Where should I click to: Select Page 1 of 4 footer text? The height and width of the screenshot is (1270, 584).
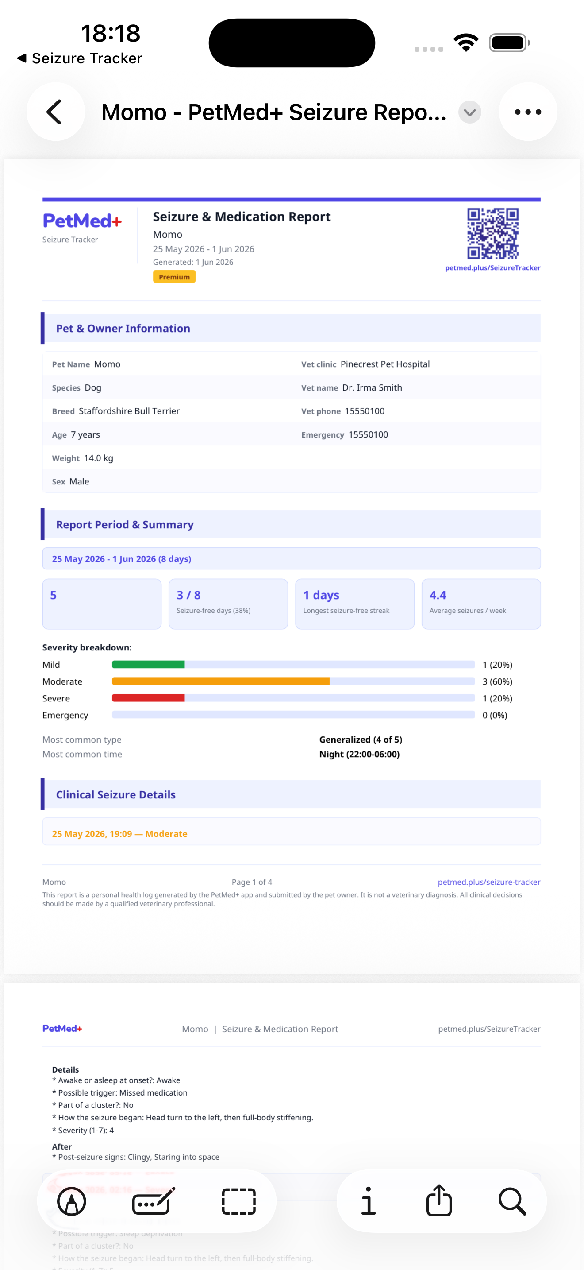[252, 882]
